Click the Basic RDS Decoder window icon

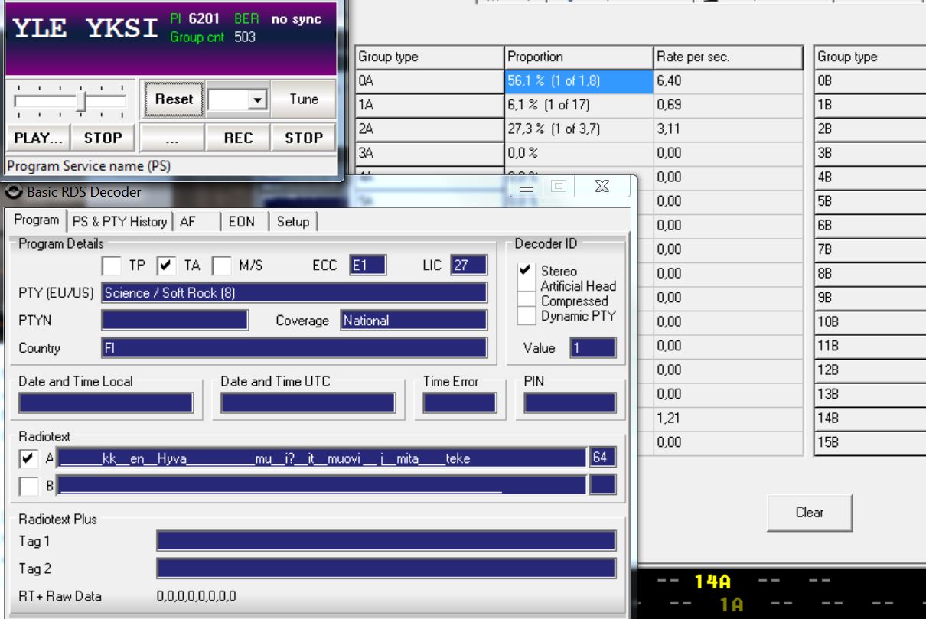[14, 191]
